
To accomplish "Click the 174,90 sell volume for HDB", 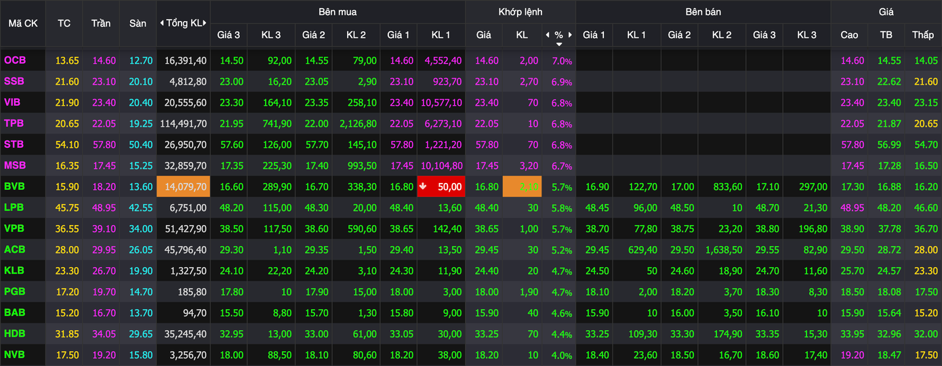I will 729,333.
